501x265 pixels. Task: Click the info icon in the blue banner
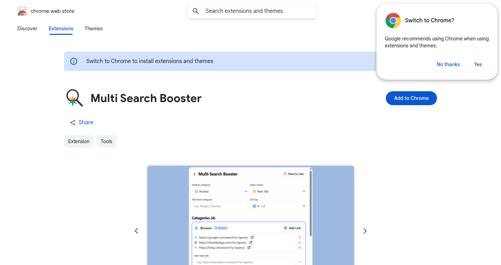tap(74, 61)
